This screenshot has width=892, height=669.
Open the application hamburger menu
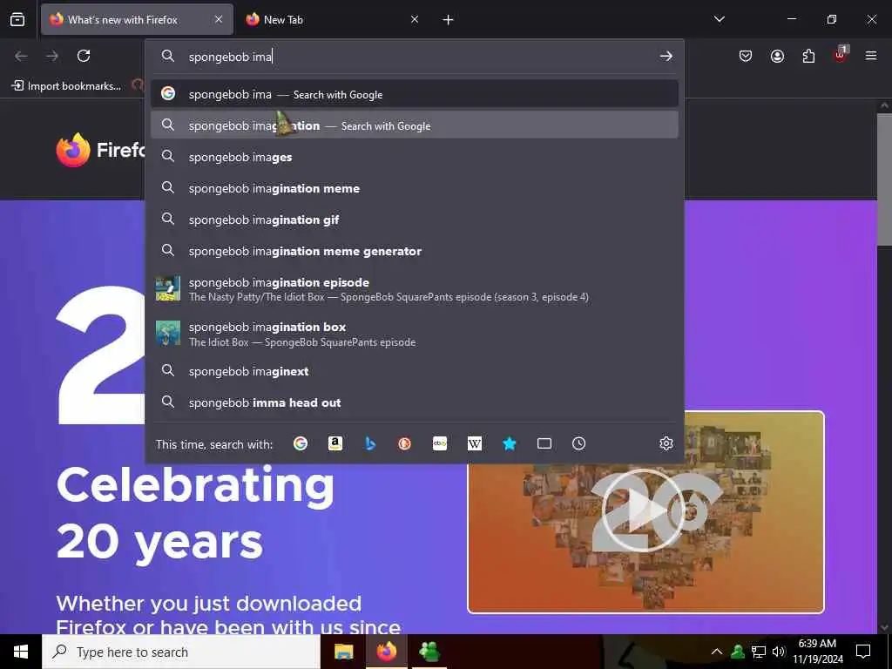click(x=871, y=56)
